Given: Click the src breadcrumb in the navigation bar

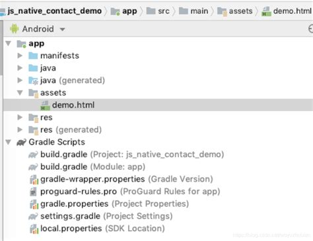Looking at the screenshot, I should 158,11.
